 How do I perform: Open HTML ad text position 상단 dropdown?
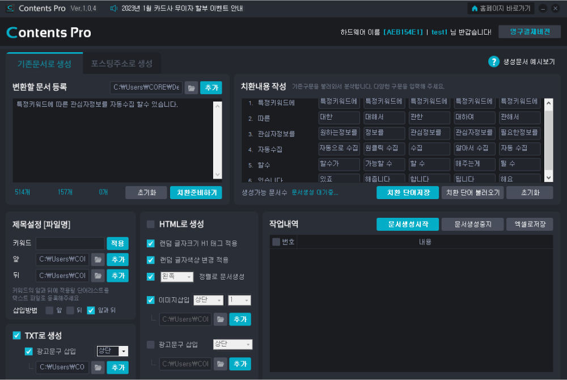pyautogui.click(x=232, y=344)
